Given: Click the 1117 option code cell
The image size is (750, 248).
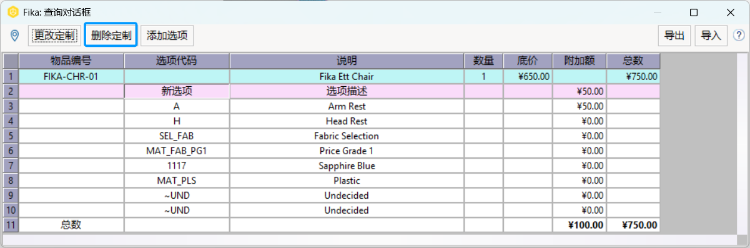Looking at the screenshot, I should coord(177,166).
